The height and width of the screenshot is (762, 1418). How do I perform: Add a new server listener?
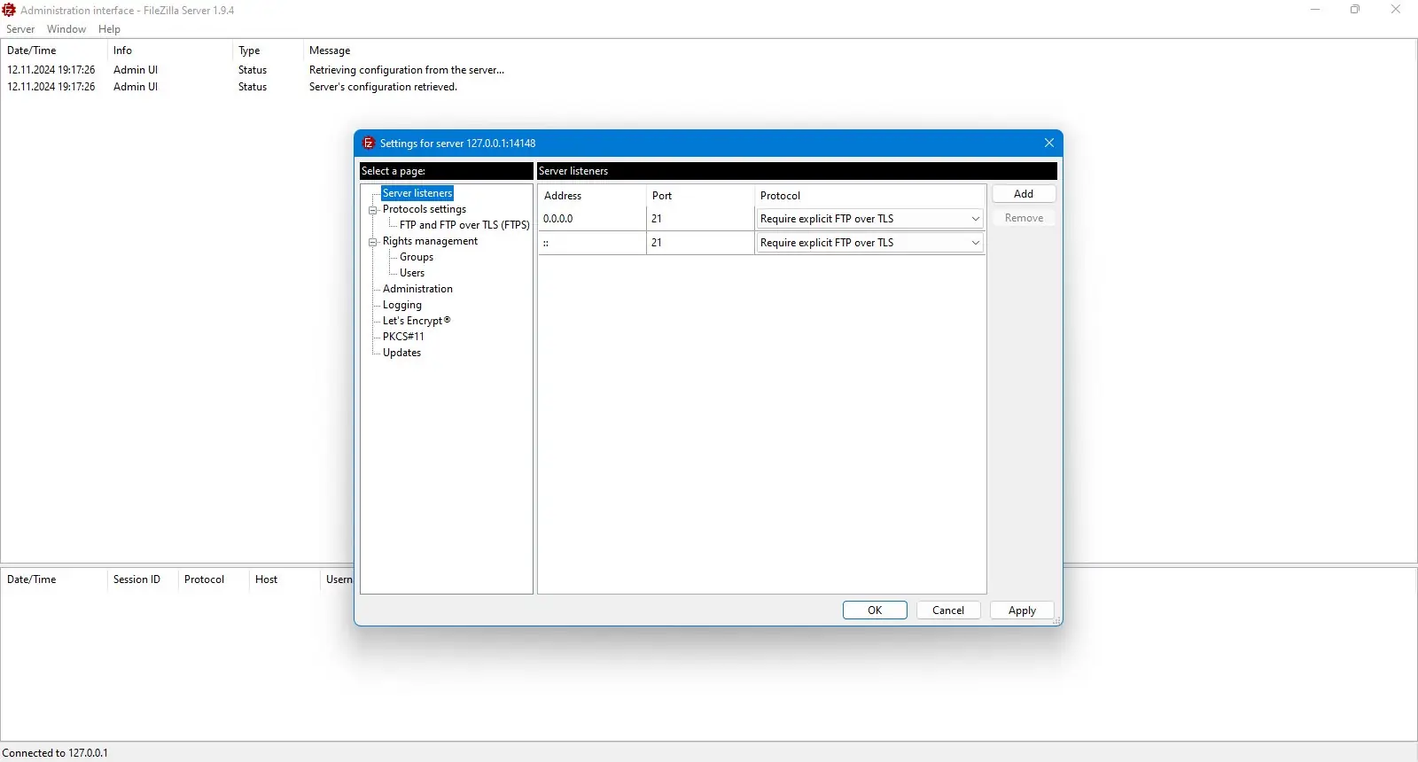pos(1024,194)
